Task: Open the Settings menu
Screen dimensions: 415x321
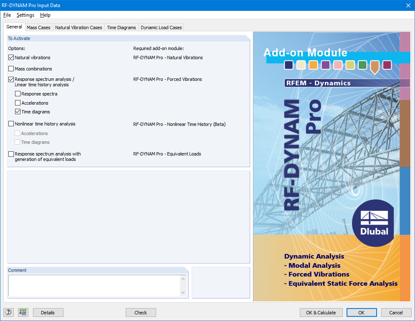Action: coord(25,15)
